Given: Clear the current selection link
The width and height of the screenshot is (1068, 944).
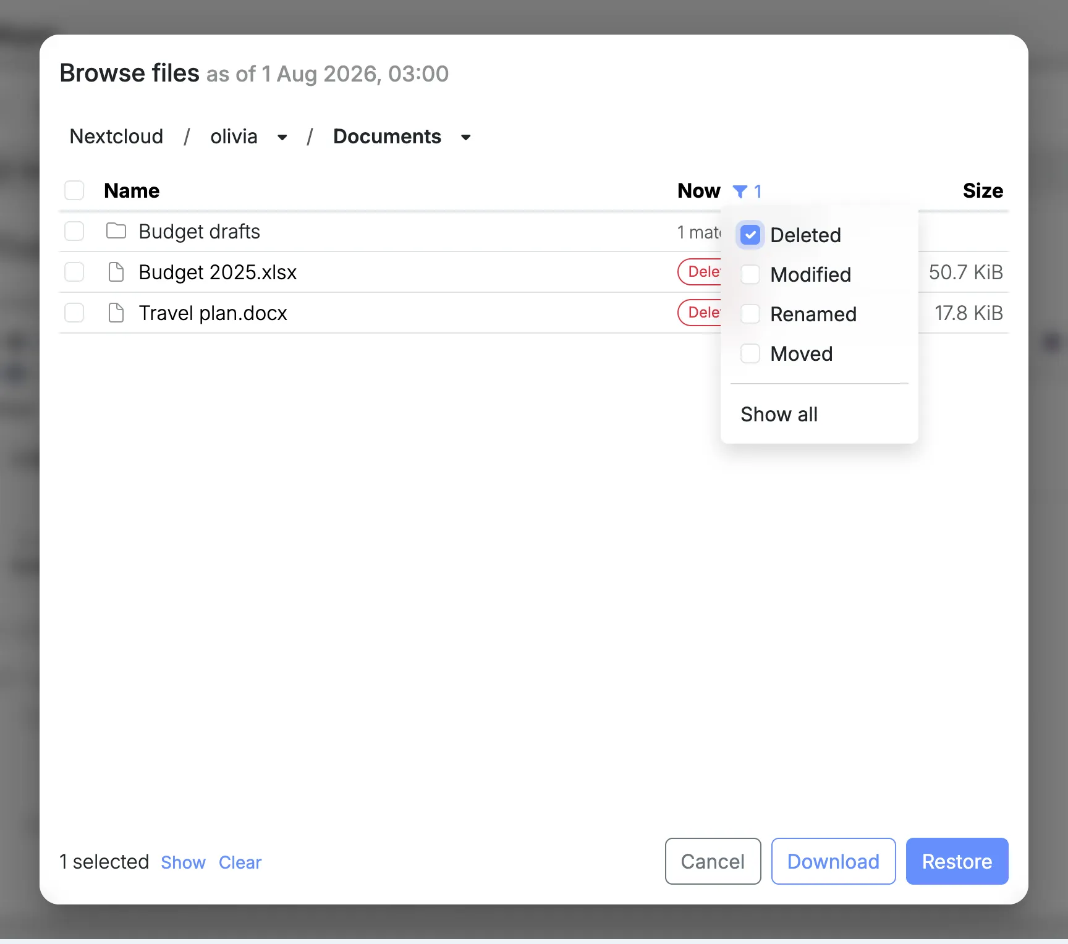Looking at the screenshot, I should [x=240, y=862].
